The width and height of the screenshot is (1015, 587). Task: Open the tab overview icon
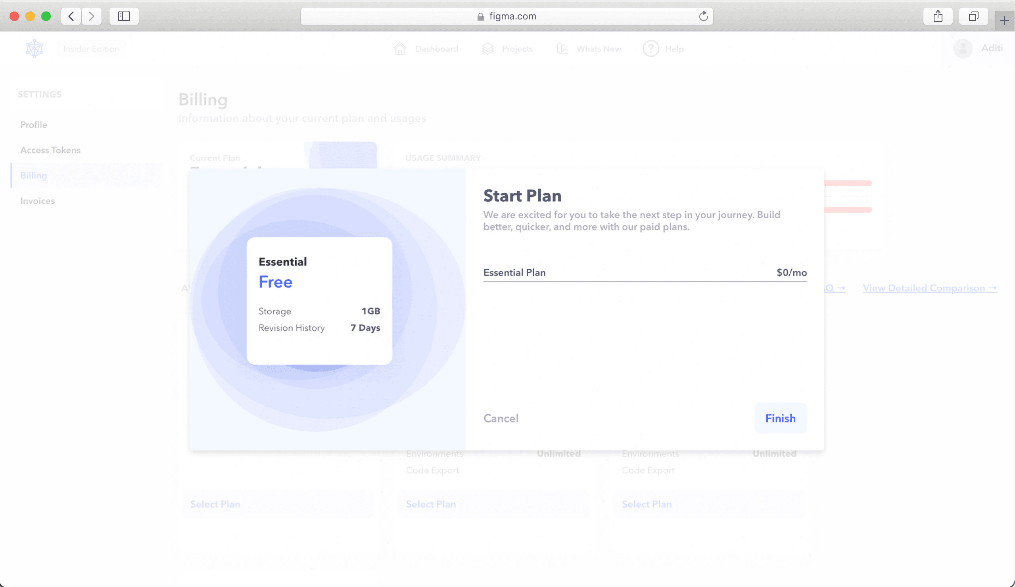pyautogui.click(x=973, y=16)
